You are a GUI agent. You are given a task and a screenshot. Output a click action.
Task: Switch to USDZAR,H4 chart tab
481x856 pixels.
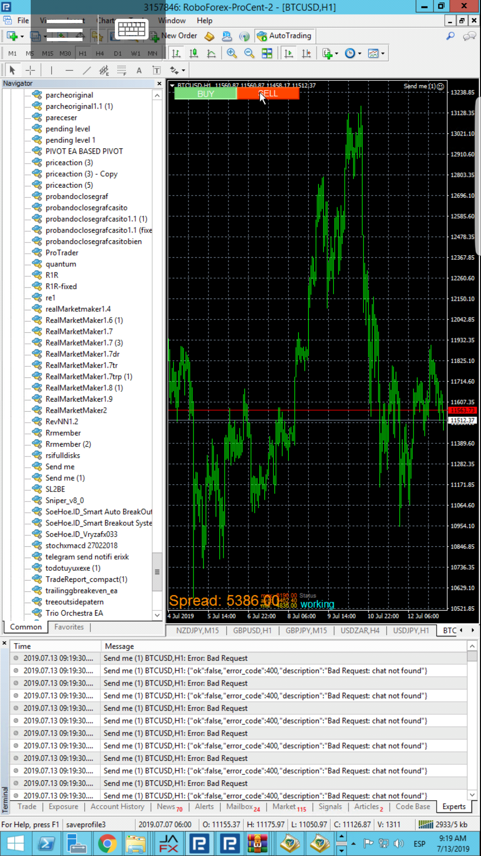[360, 631]
